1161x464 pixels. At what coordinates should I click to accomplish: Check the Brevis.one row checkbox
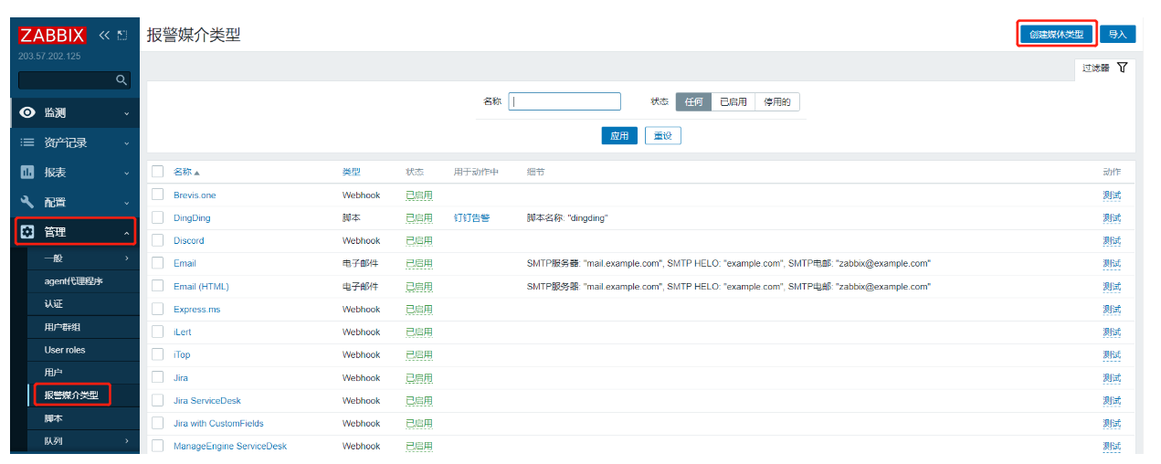tap(158, 195)
